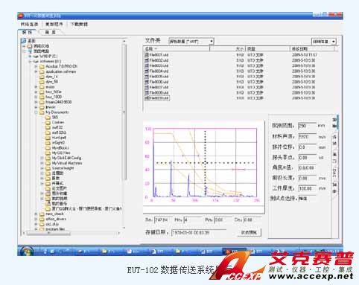Collapse the My Documents tree node

36,112
